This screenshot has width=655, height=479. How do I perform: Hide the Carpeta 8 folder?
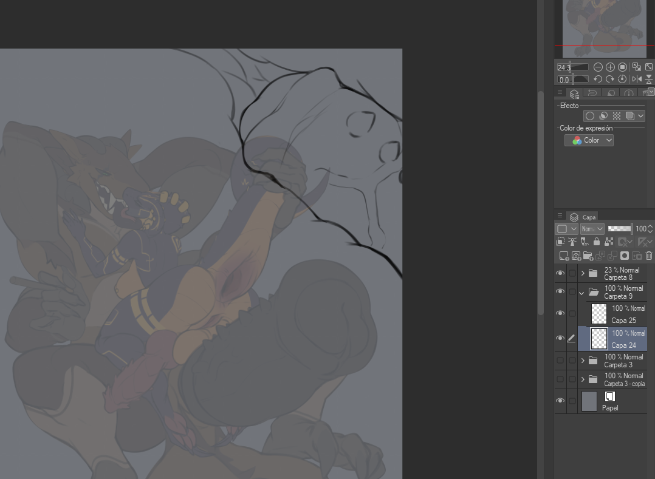pyautogui.click(x=560, y=273)
